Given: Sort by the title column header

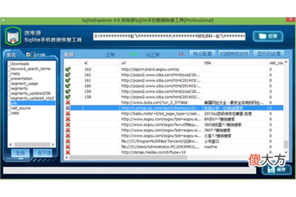Looking at the screenshot, I should click(x=208, y=63).
